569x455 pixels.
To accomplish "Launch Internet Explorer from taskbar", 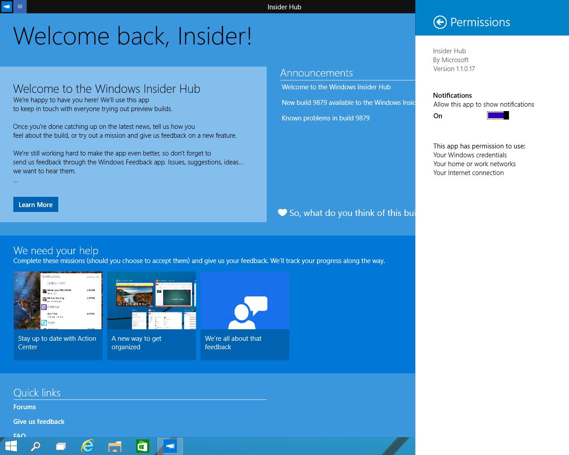I will pyautogui.click(x=88, y=446).
